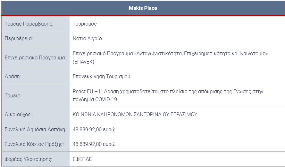The width and height of the screenshot is (285, 167).
Task: Click the public expenditure amount 48.889.92,00 ευρώ
Action: (x=94, y=130)
